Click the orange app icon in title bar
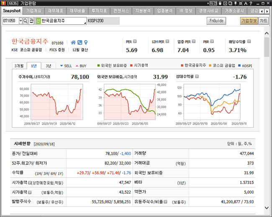This screenshot has height=217, width=272. pyautogui.click(x=3, y=3)
